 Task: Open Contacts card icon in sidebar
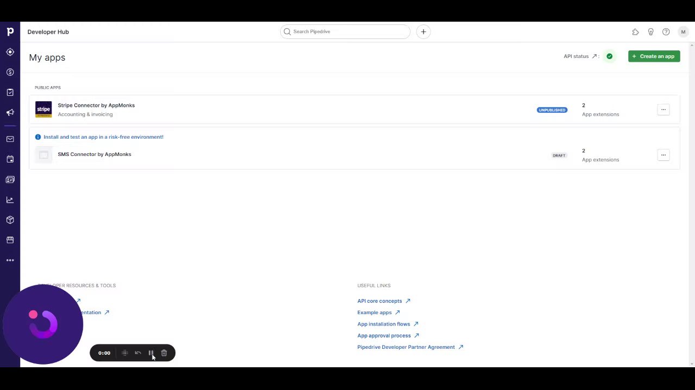[x=10, y=179]
